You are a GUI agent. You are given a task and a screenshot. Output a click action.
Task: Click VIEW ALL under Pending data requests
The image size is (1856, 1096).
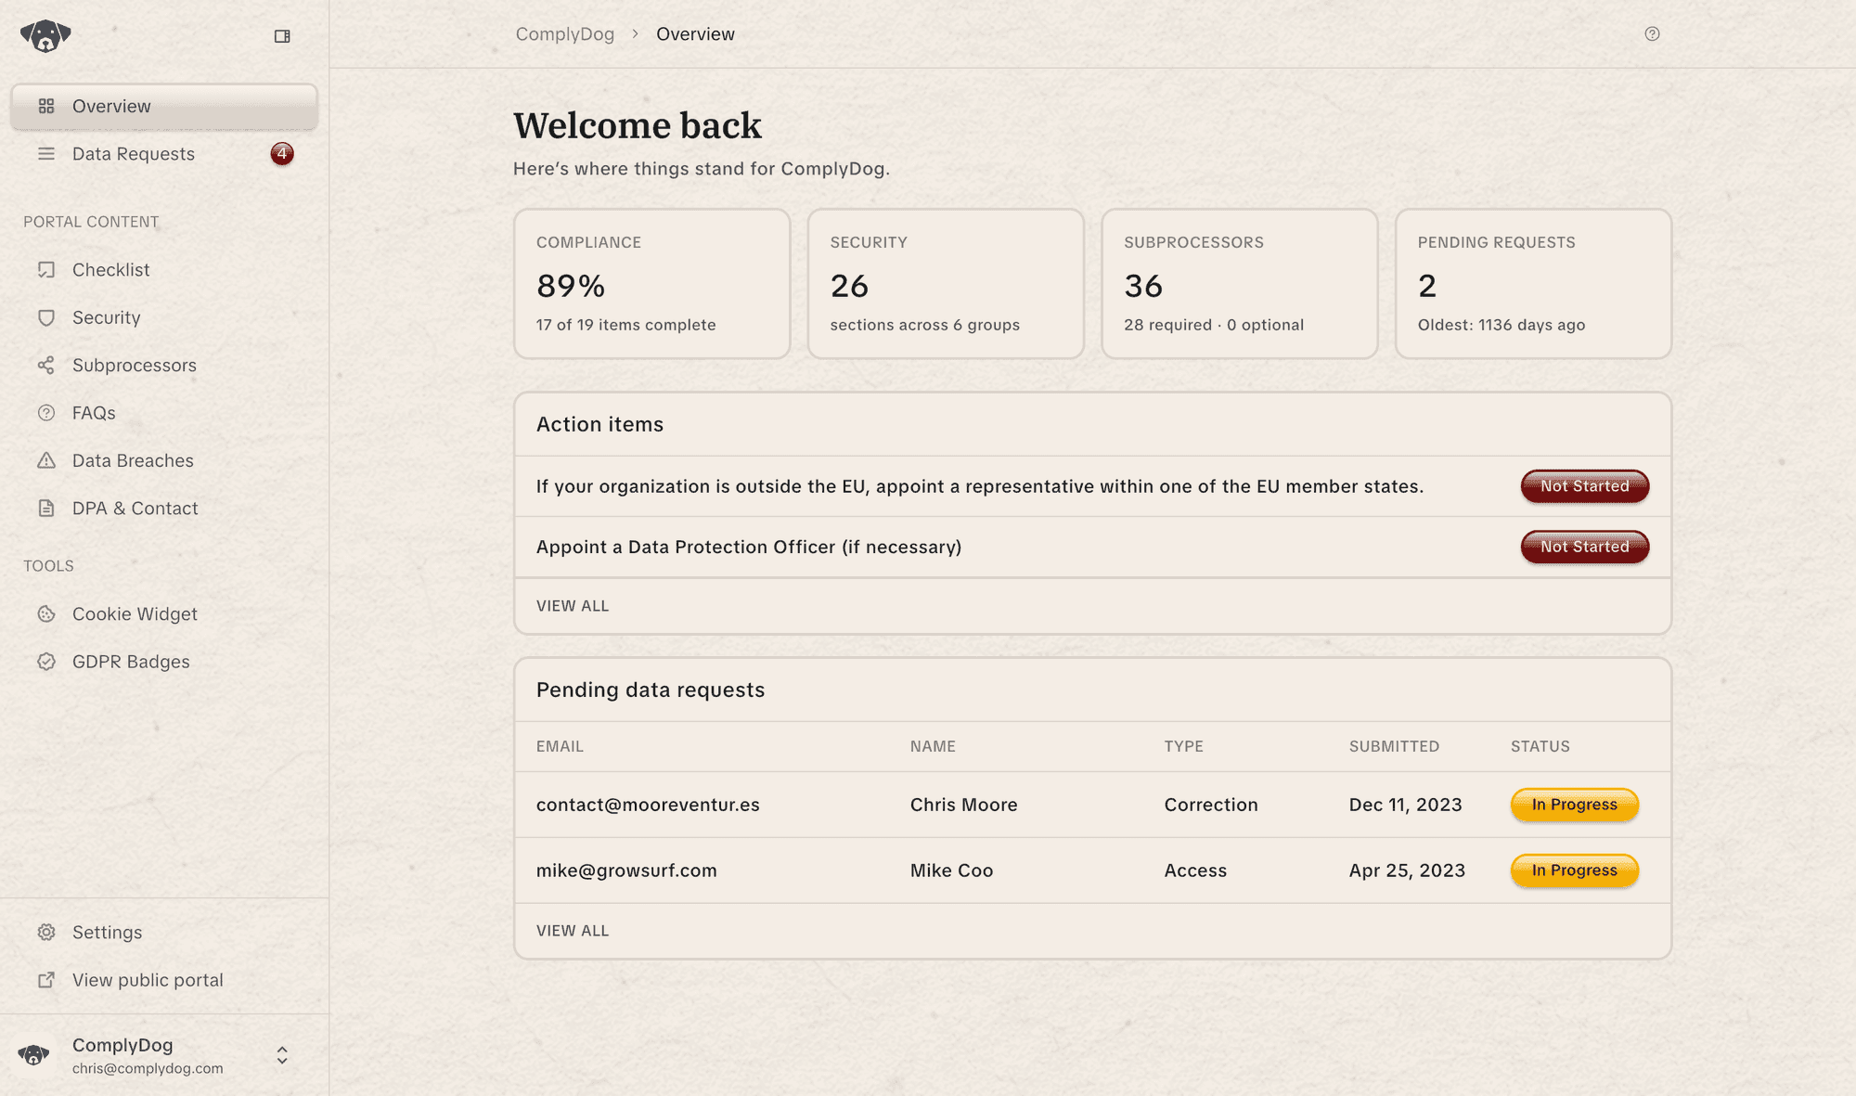[573, 931]
